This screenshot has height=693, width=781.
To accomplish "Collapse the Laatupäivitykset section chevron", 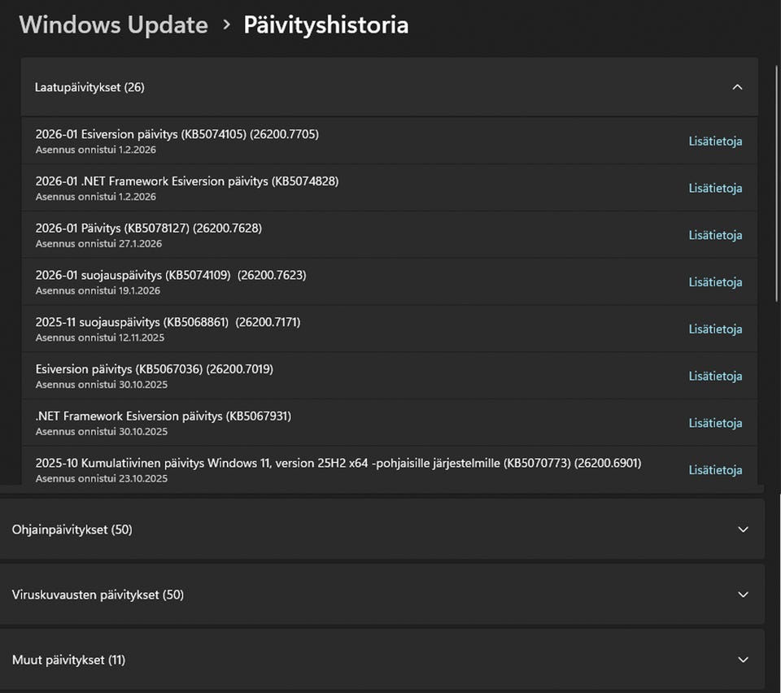I will pos(737,87).
